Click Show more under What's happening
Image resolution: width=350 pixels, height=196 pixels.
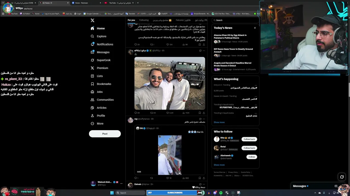[x=219, y=122]
